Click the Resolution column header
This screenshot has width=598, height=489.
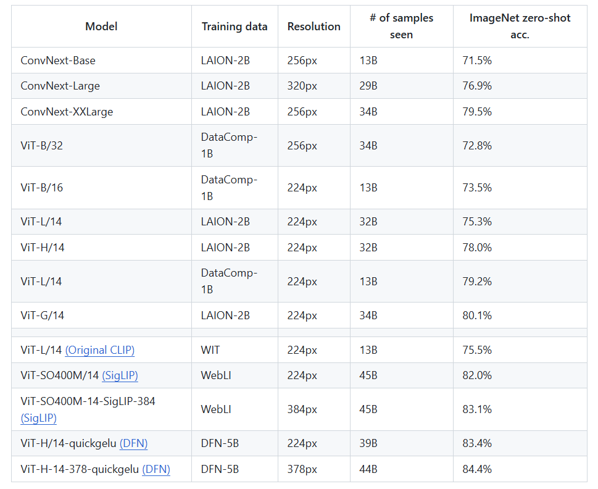click(x=314, y=27)
